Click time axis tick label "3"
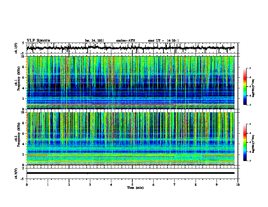The image size is (268, 207). pyautogui.click(x=90, y=185)
